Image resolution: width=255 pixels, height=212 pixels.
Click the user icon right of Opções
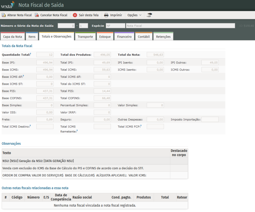click(x=149, y=15)
